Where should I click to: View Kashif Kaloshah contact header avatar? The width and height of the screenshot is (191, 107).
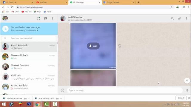pos(63,18)
